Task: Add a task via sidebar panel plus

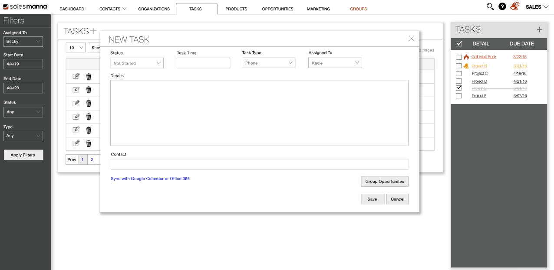Action: (x=539, y=29)
